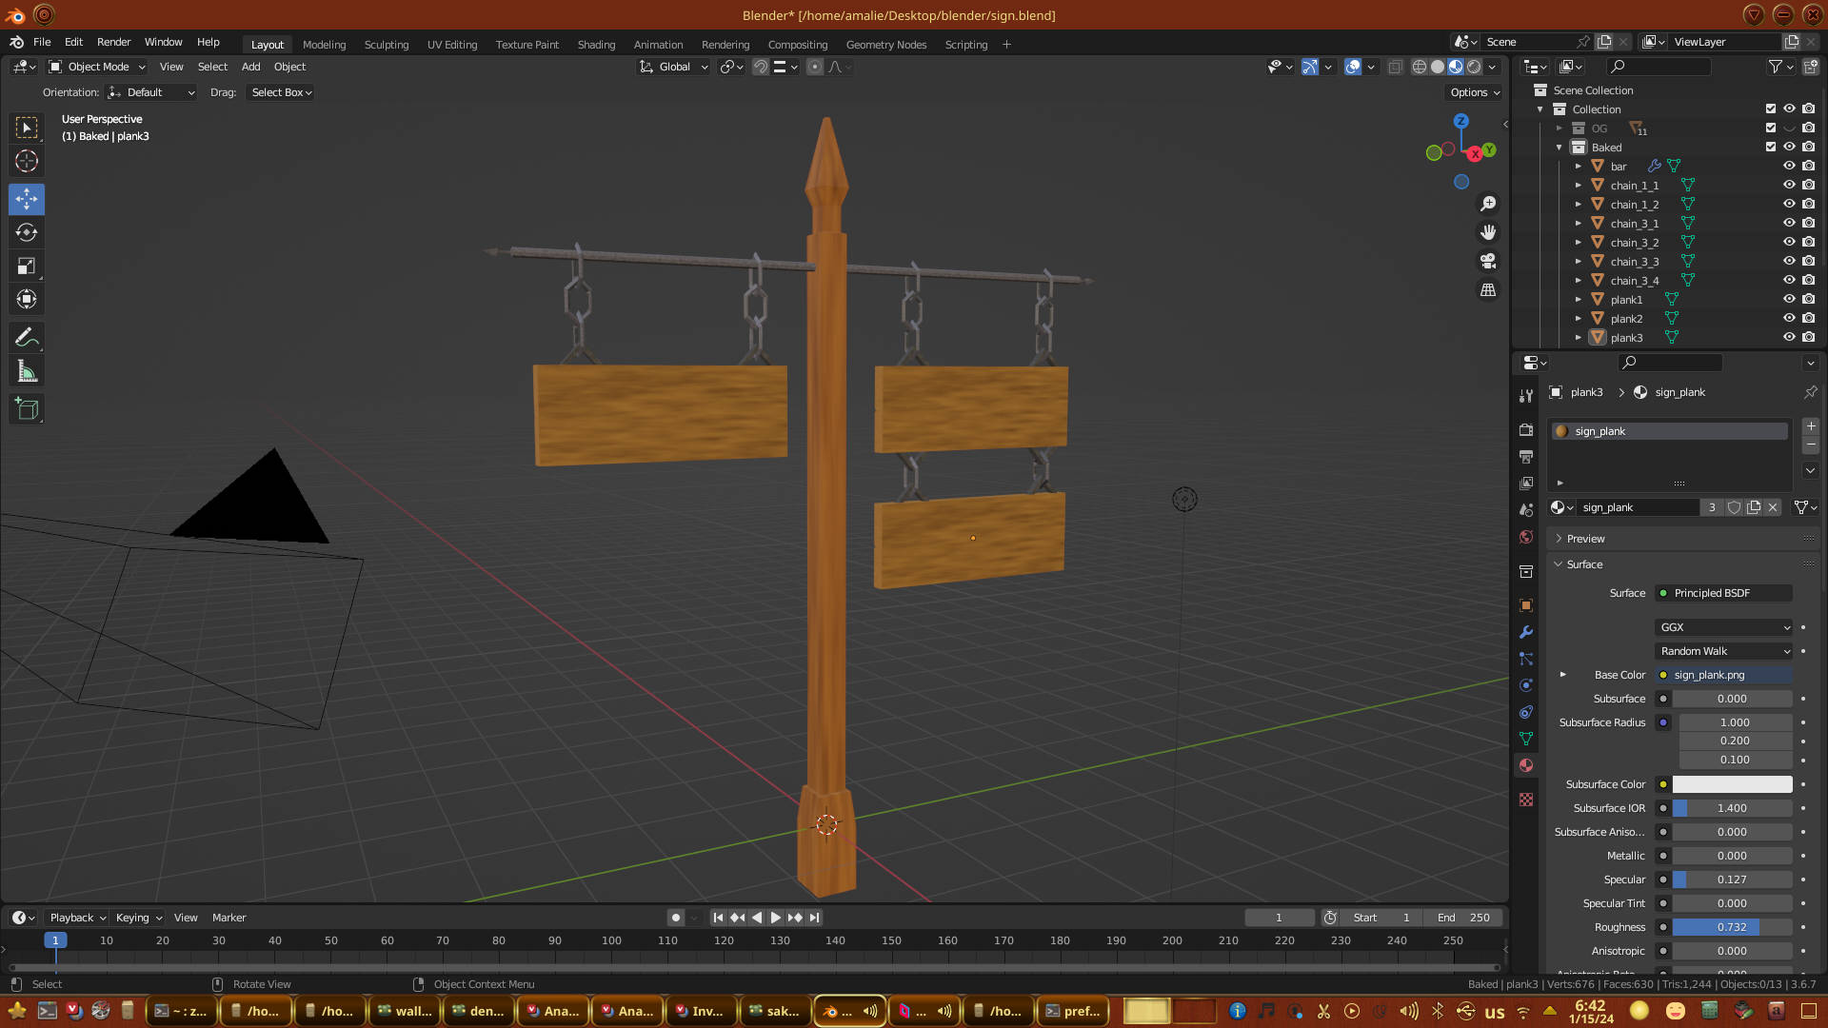
Task: Switch to the Shading workspace tab
Action: 596,45
